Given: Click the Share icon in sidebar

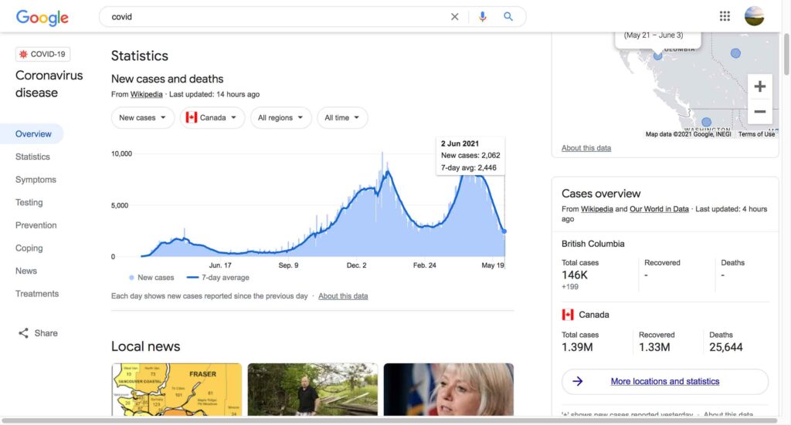Looking at the screenshot, I should [24, 333].
